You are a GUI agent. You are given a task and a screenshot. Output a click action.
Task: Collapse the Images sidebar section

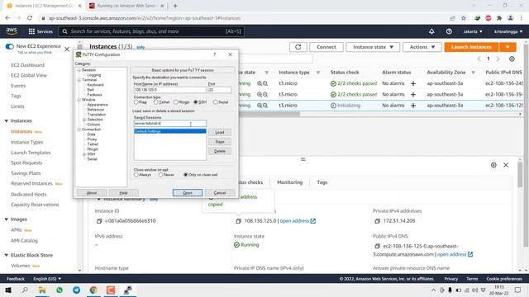coord(6,219)
